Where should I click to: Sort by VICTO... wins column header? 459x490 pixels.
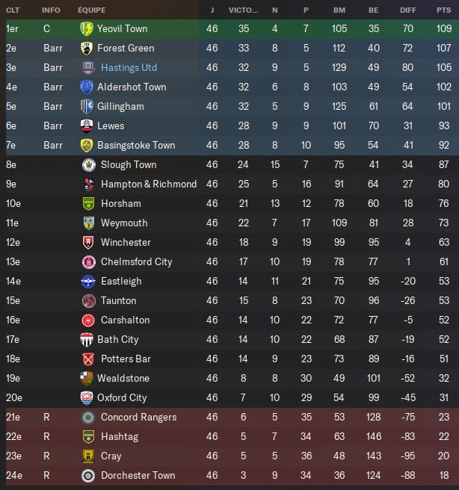[x=244, y=10]
